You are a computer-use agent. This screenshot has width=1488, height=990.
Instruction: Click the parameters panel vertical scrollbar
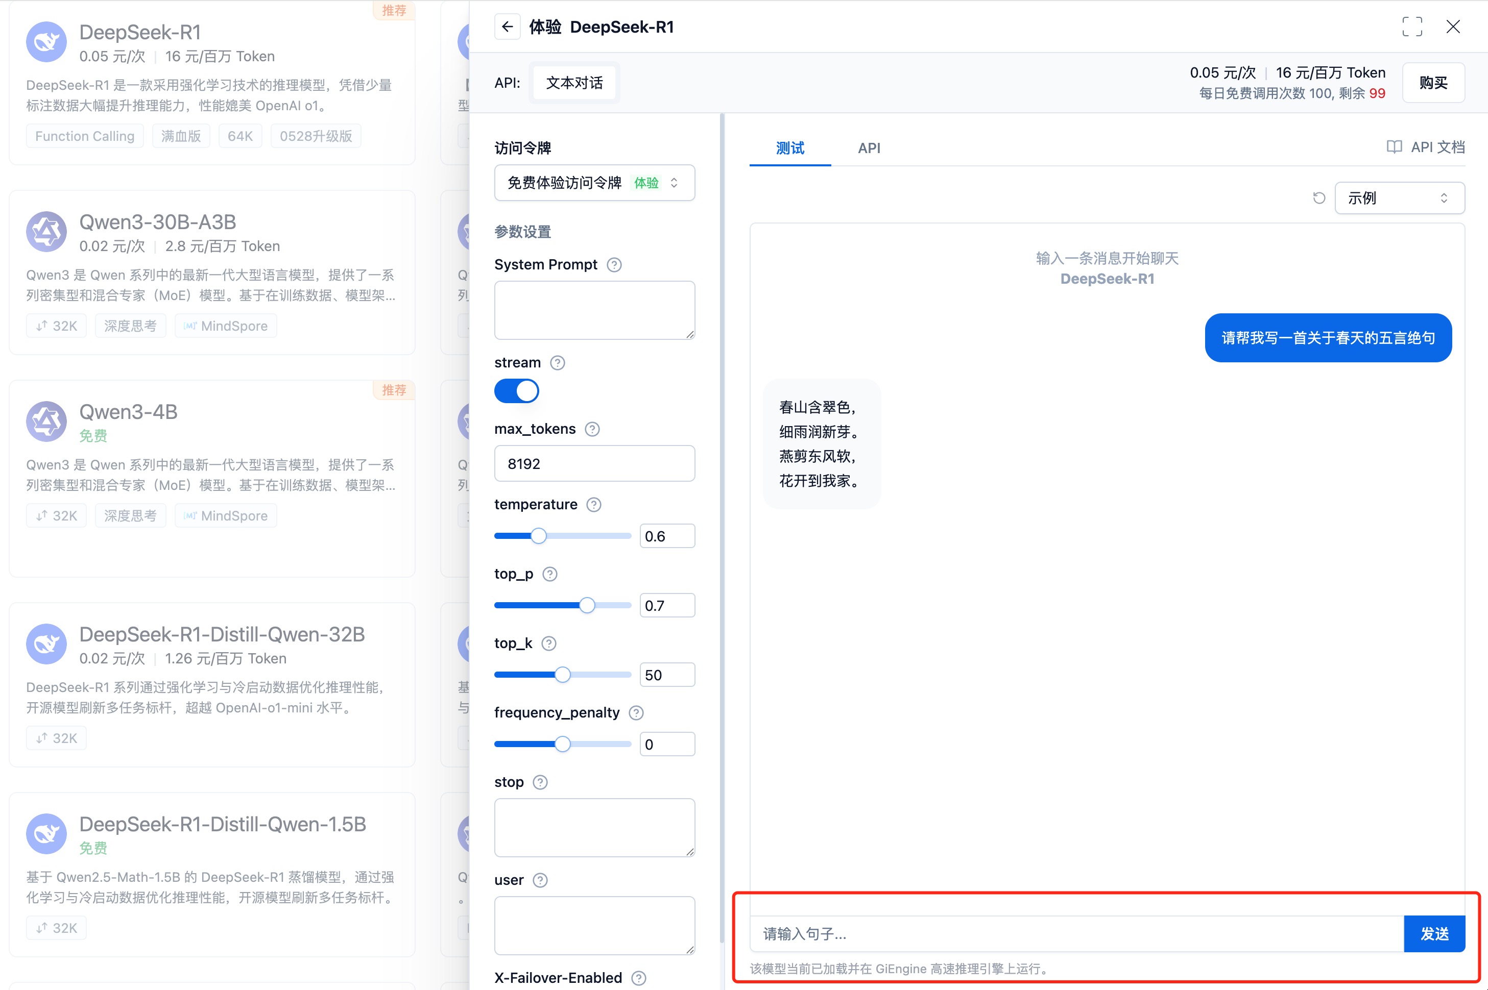(722, 528)
